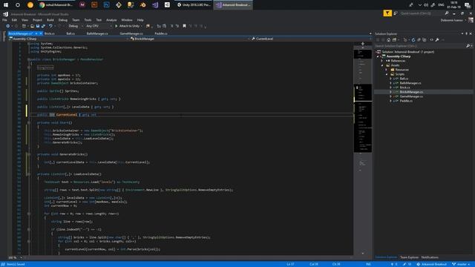Open the Any CPU platform dropdown

[99, 27]
